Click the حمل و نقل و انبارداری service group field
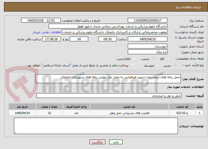 (109, 96)
